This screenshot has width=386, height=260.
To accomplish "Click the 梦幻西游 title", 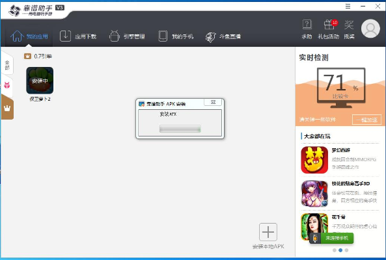I will click(340, 150).
